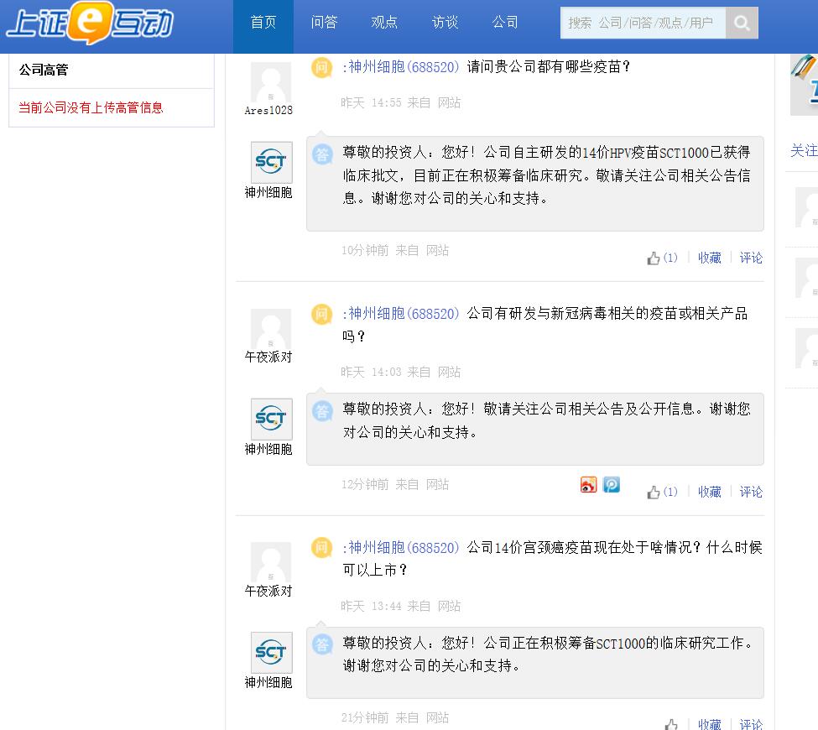Like the HPV vaccine answer
Image resolution: width=818 pixels, height=730 pixels.
pyautogui.click(x=654, y=258)
